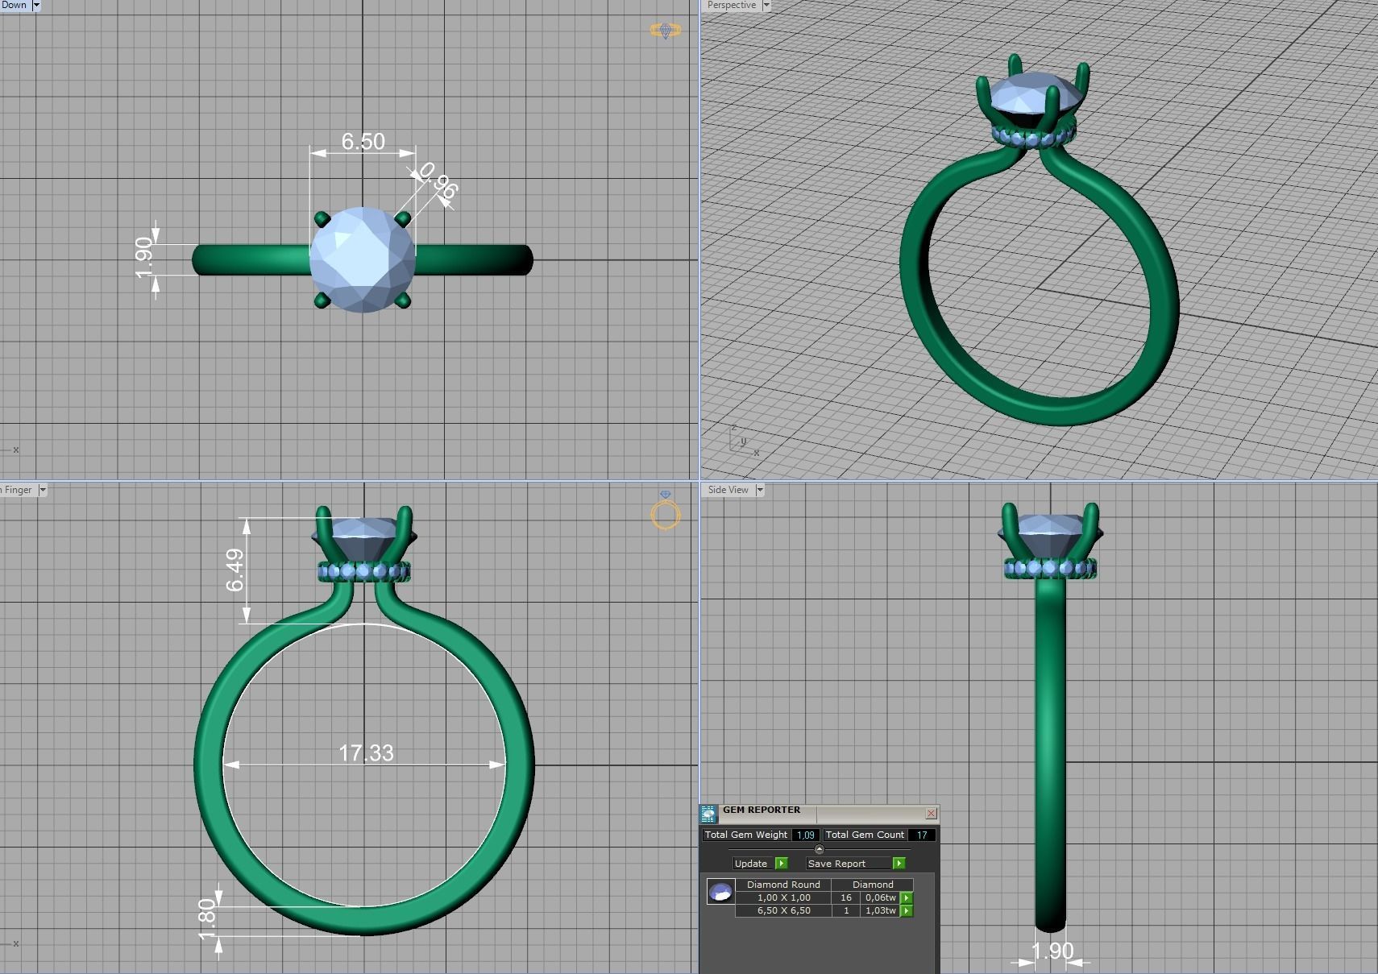The height and width of the screenshot is (974, 1378).
Task: Open the Looking Down viewport dropdown arrow
Action: pos(36,5)
